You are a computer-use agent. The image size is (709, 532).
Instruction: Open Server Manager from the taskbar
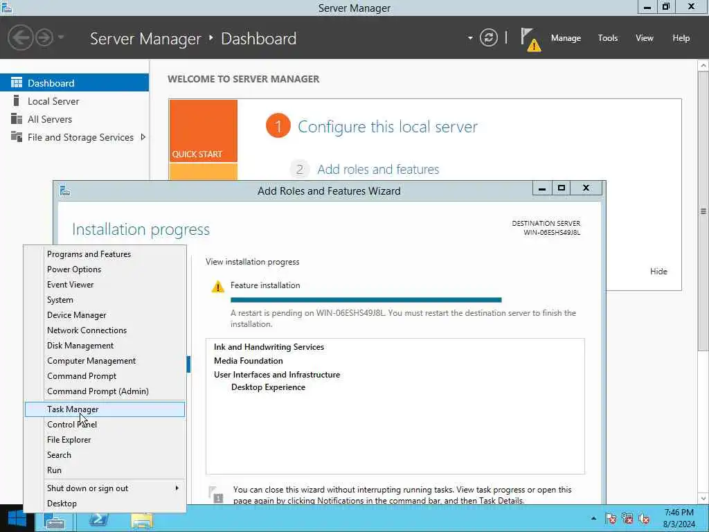pyautogui.click(x=55, y=521)
